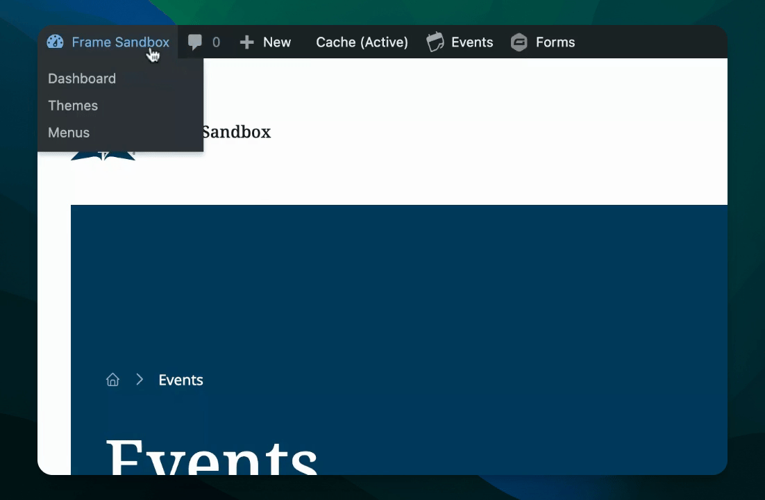Choose Themes in the site dropdown
The width and height of the screenshot is (765, 500).
coord(73,106)
